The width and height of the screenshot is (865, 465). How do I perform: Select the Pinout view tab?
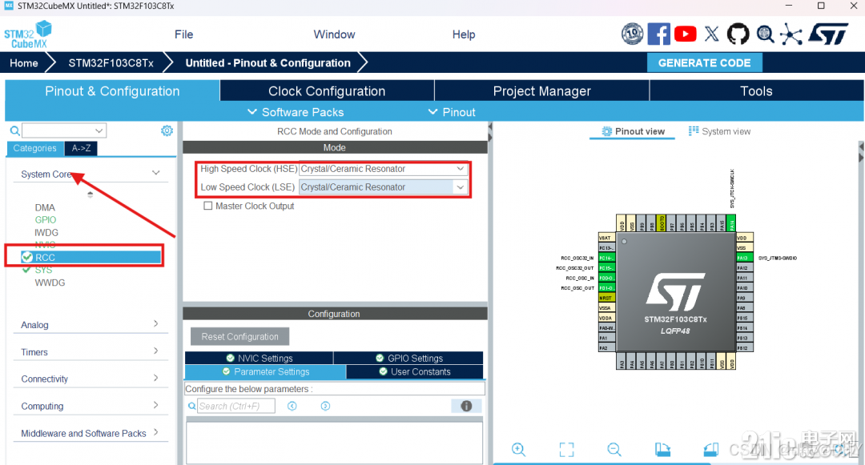[633, 131]
